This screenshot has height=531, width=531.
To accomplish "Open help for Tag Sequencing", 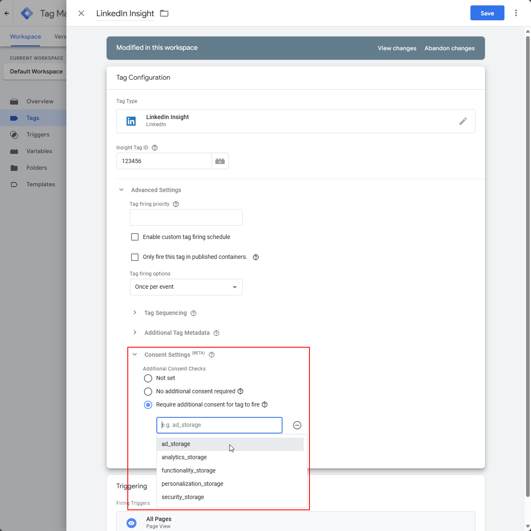I will [x=193, y=313].
